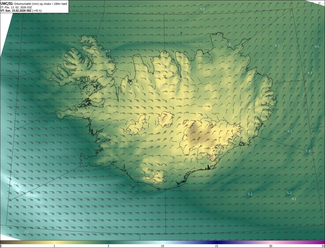The height and width of the screenshot is (248, 325).
Task: Click the colorbar tick label '30'
Action: [271, 246]
